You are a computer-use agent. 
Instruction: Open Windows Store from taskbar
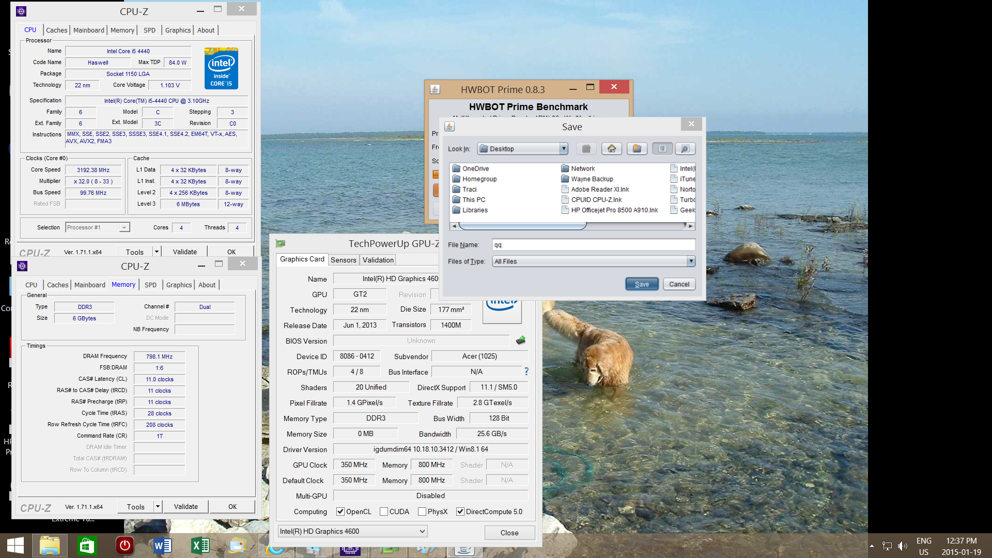coord(87,546)
